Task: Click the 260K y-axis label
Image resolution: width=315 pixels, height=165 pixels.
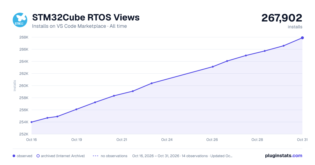Action: pos(24,86)
